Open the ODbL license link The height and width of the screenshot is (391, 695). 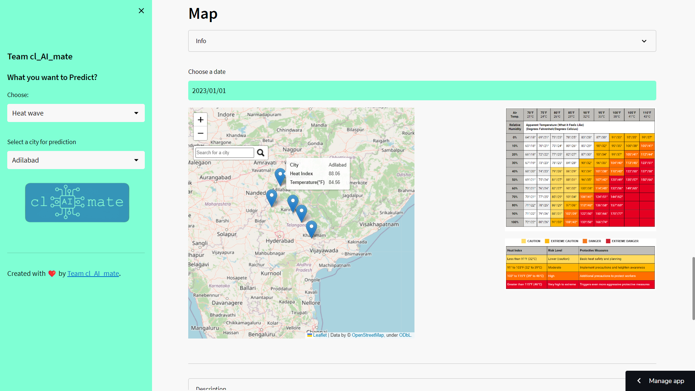tap(405, 335)
